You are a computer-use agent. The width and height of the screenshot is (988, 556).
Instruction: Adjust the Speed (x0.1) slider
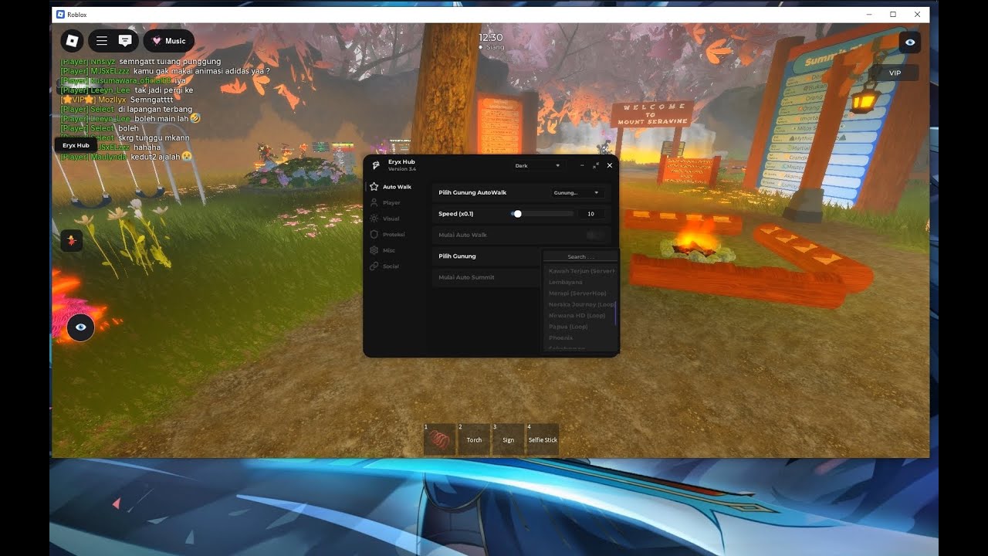pyautogui.click(x=542, y=214)
